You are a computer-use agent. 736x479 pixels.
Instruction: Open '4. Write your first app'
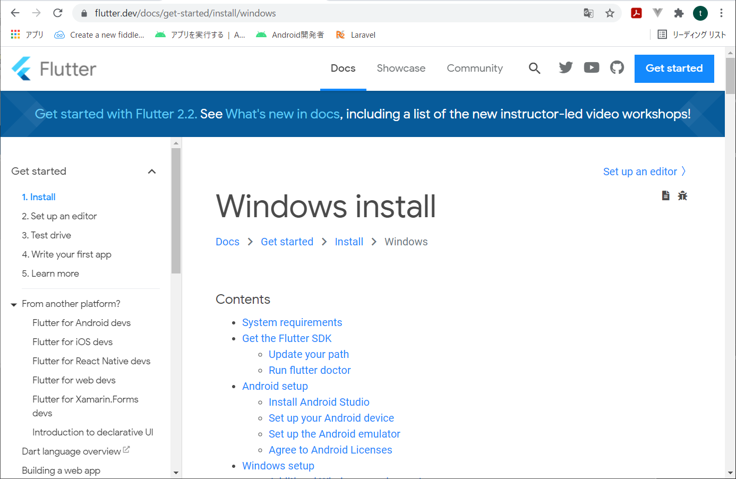click(x=66, y=254)
